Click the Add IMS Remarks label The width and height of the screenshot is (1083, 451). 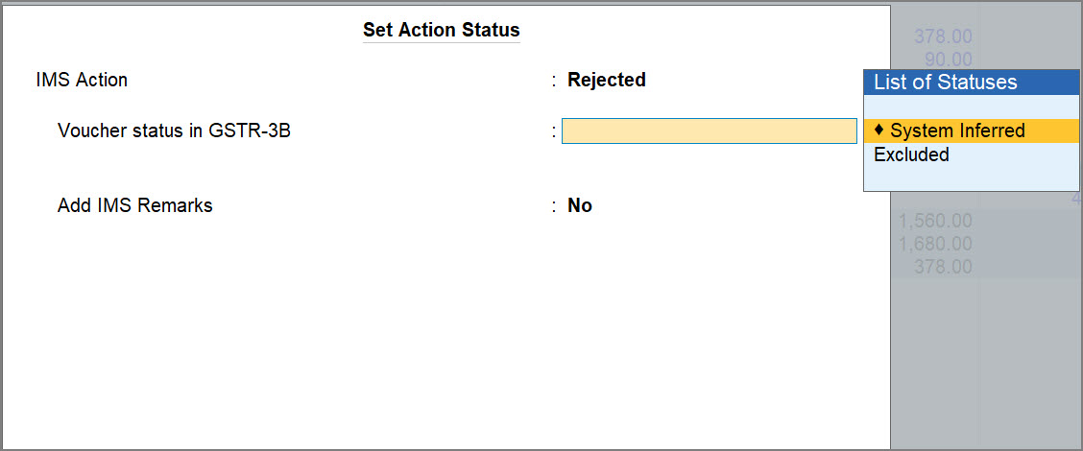pos(134,205)
